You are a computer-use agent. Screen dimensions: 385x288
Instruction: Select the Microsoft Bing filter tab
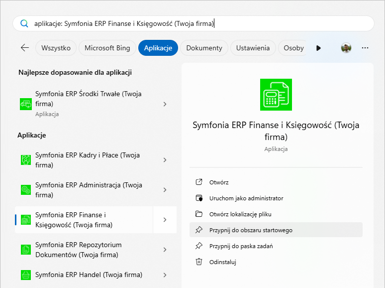107,48
